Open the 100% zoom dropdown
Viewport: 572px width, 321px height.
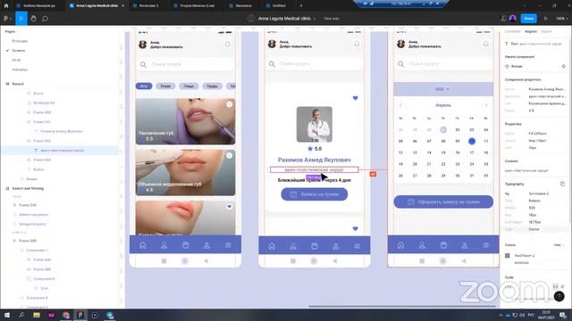[562, 18]
